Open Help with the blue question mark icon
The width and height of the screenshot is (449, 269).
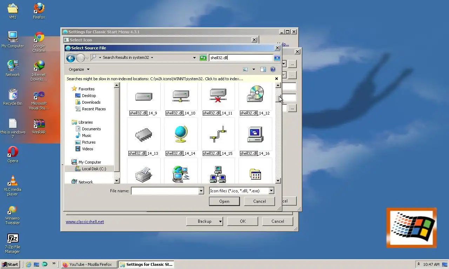pyautogui.click(x=273, y=69)
